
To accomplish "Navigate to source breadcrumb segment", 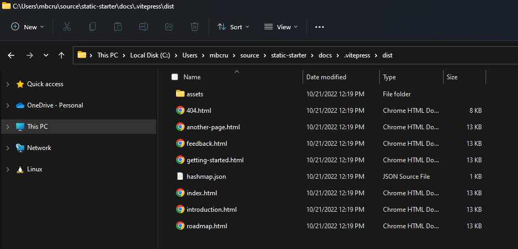I will 249,55.
